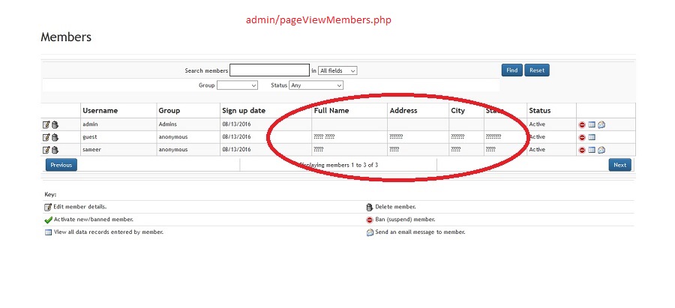Click the Username column header
Image resolution: width=675 pixels, height=308 pixels.
tap(100, 111)
